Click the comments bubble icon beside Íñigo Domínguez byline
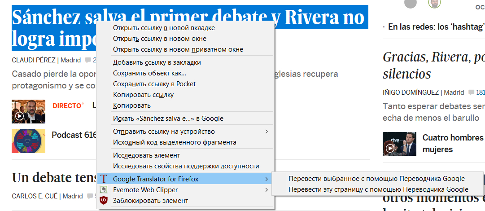The image size is (485, 211). [x=471, y=92]
